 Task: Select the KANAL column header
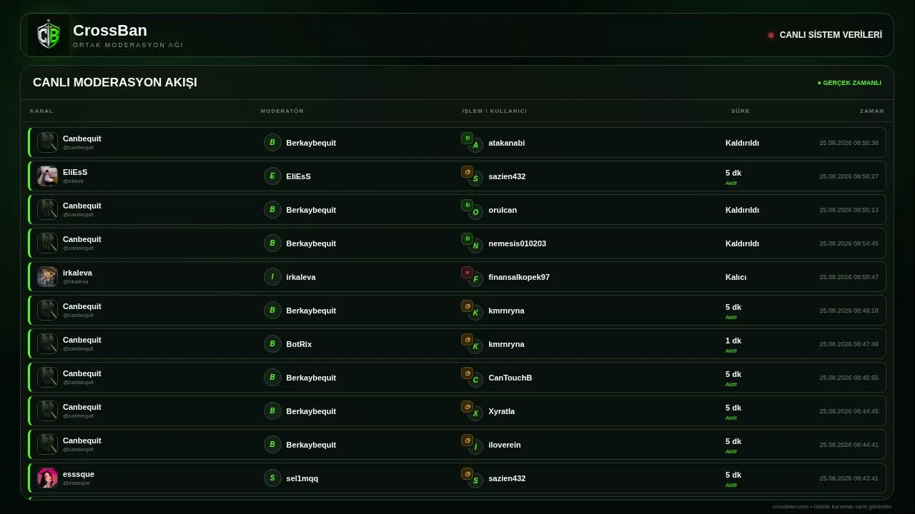tap(41, 111)
